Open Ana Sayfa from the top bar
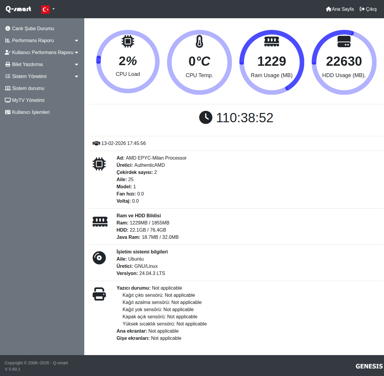 click(340, 9)
